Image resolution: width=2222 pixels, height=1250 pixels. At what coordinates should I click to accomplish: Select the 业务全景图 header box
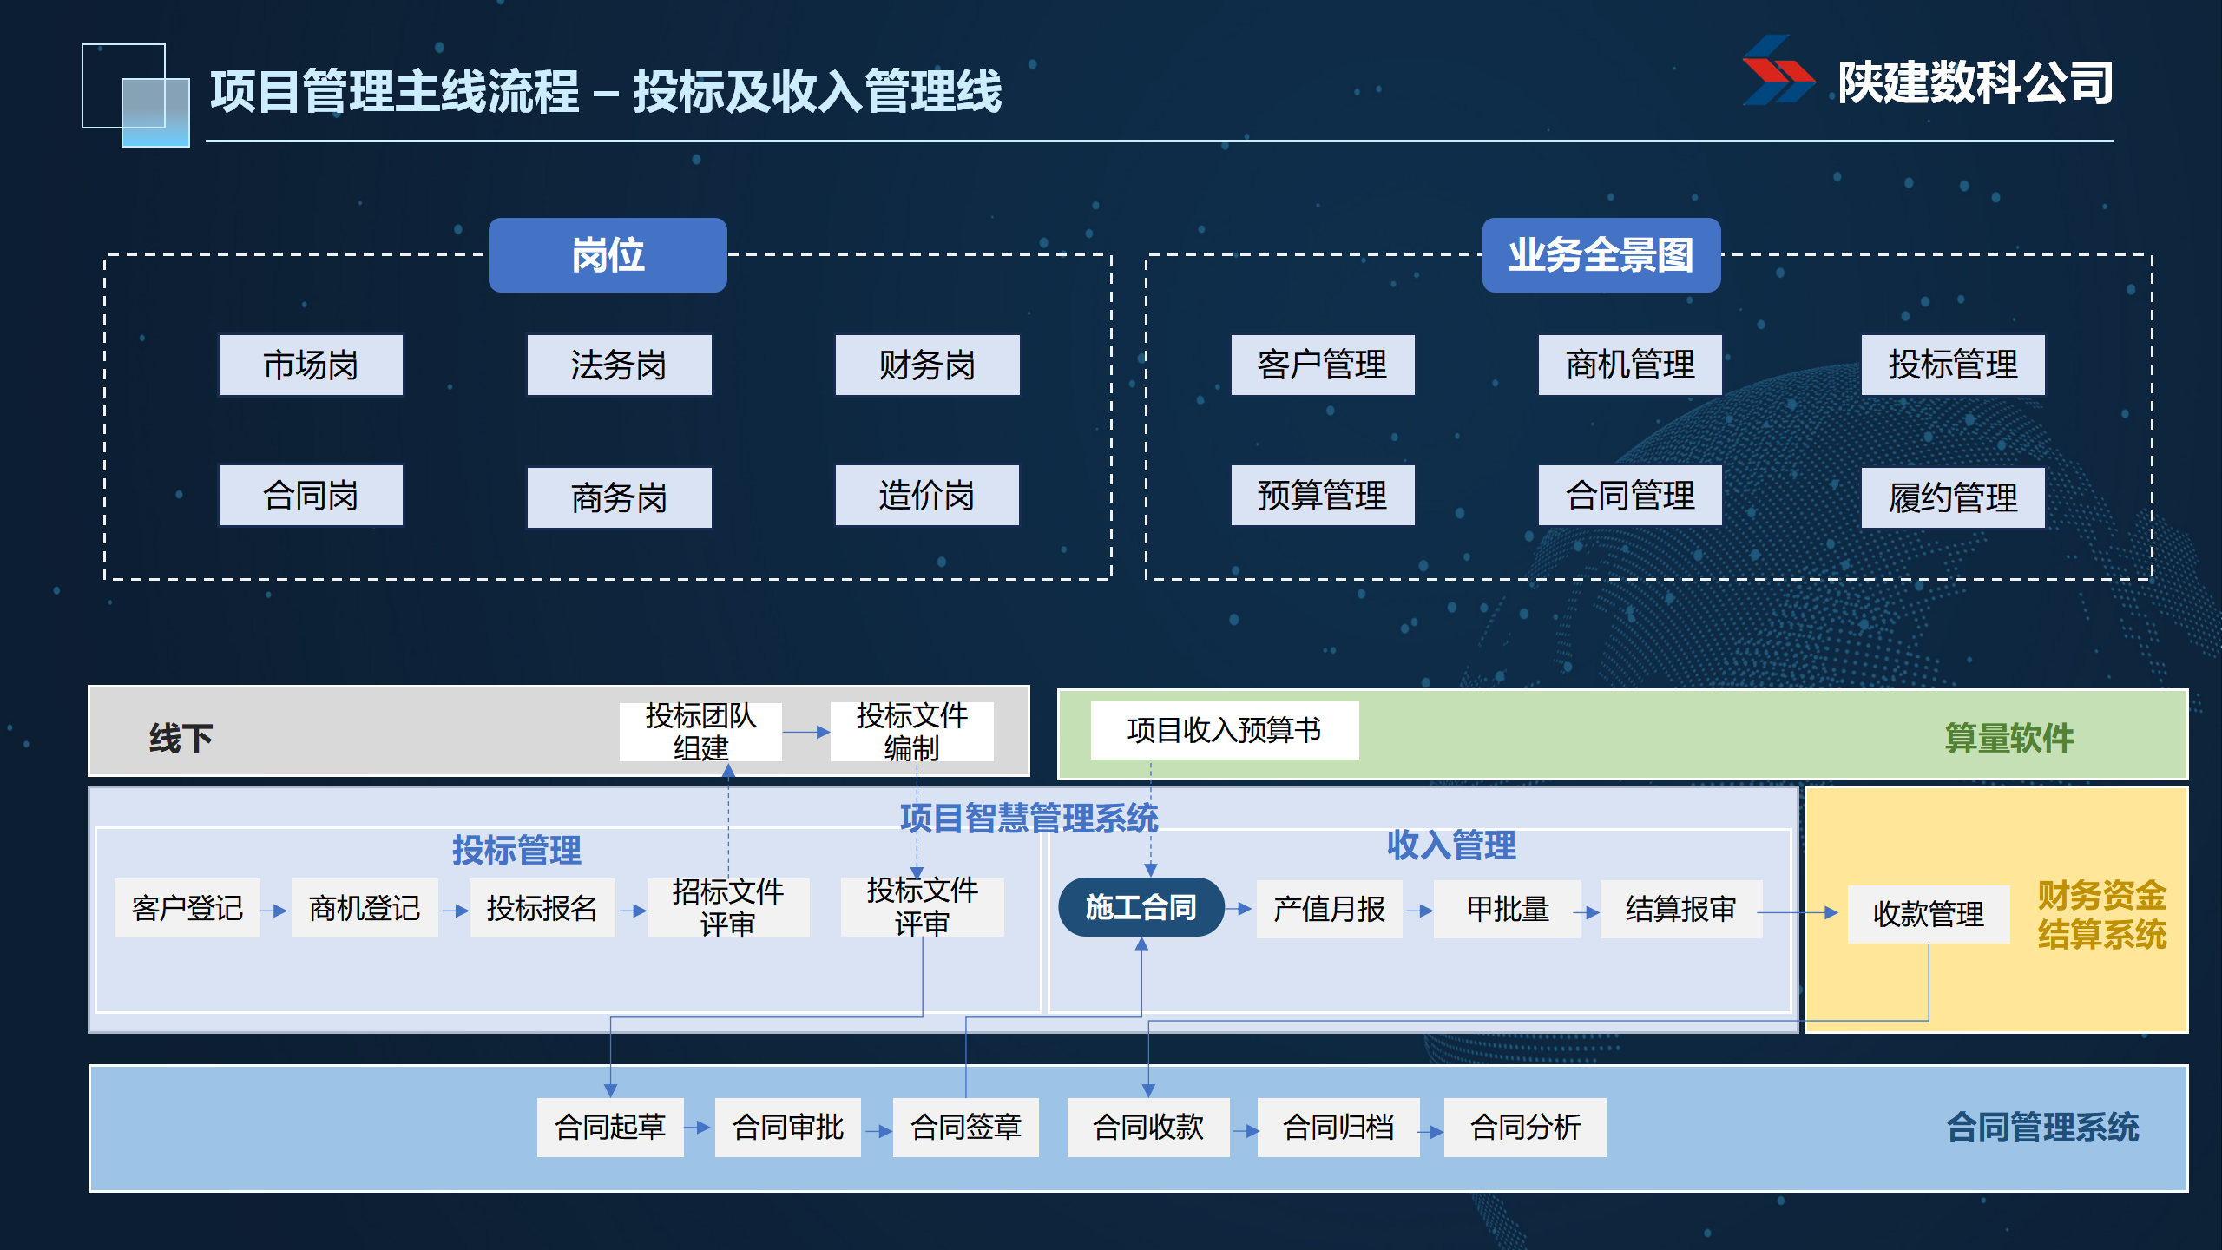coord(1601,255)
